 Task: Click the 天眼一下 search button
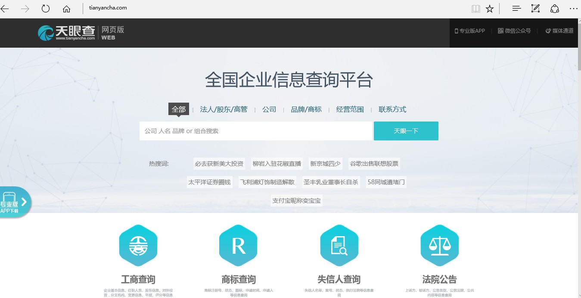(406, 131)
